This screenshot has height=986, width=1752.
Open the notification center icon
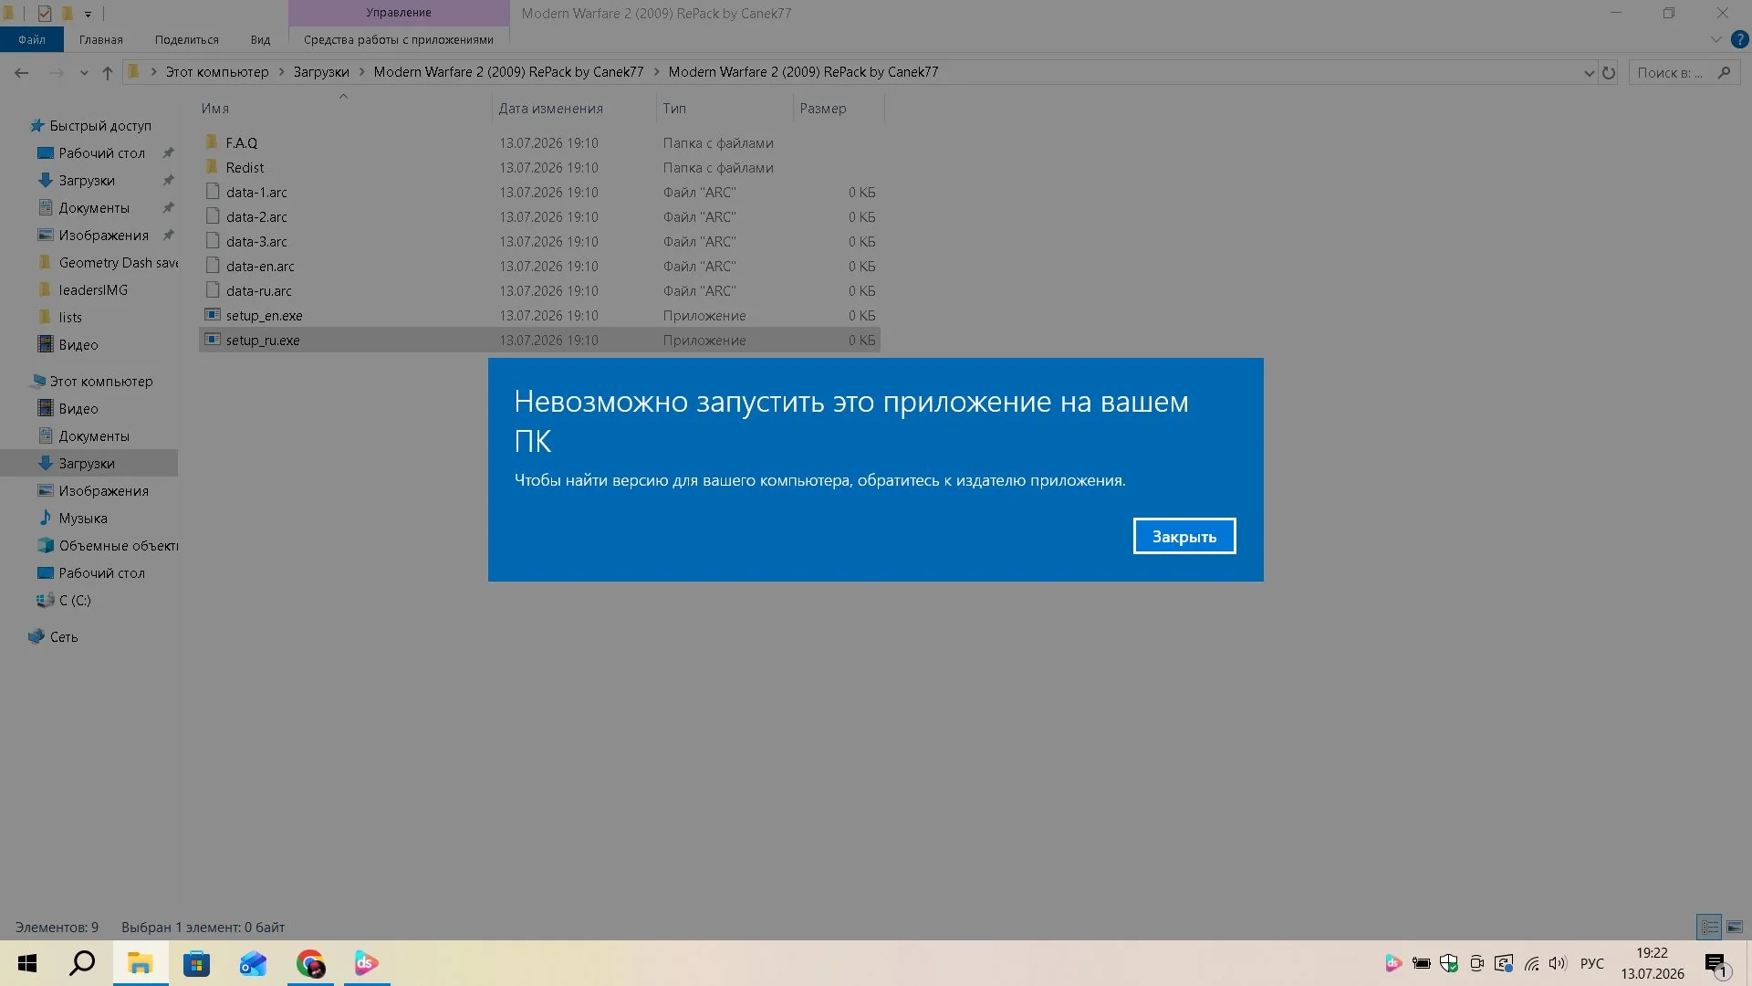point(1715,963)
